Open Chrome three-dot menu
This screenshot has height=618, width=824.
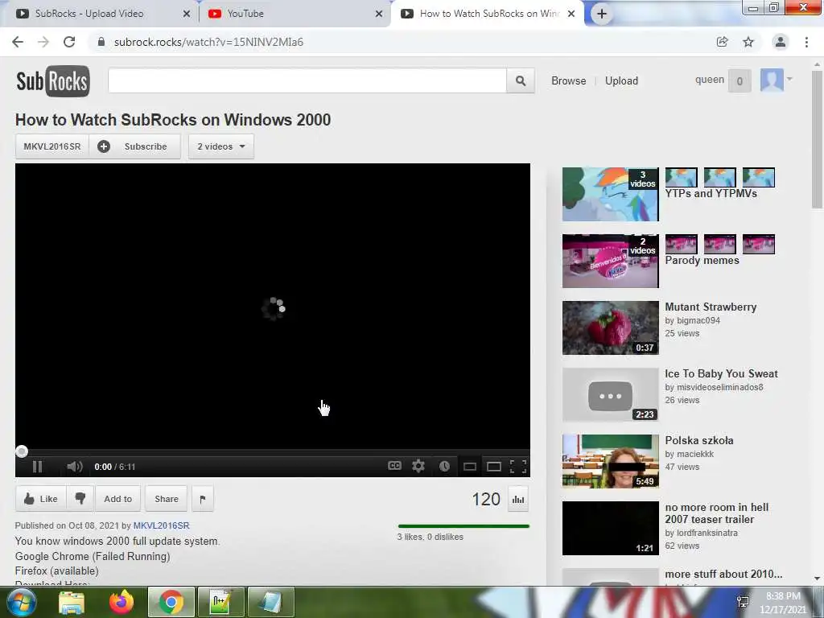tap(806, 42)
